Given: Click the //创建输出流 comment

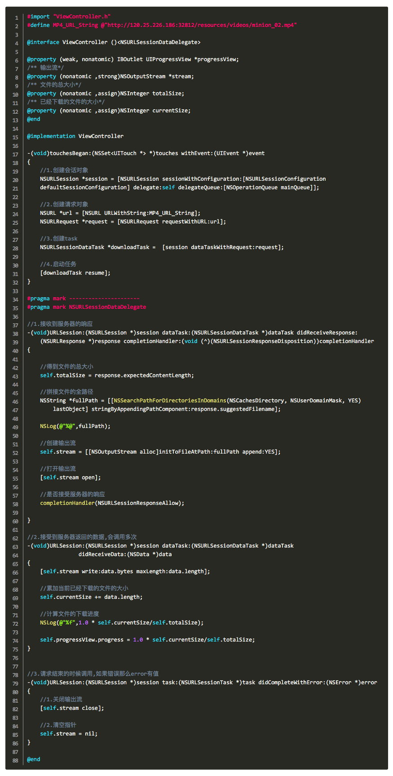Looking at the screenshot, I should click(58, 443).
